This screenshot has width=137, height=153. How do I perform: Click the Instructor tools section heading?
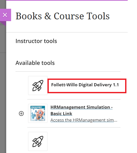(36, 41)
